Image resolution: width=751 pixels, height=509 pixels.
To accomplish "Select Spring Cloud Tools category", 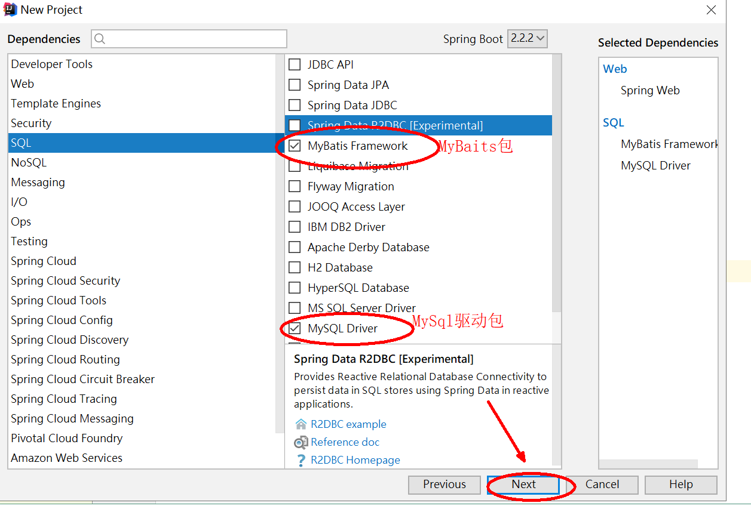I will pyautogui.click(x=142, y=300).
